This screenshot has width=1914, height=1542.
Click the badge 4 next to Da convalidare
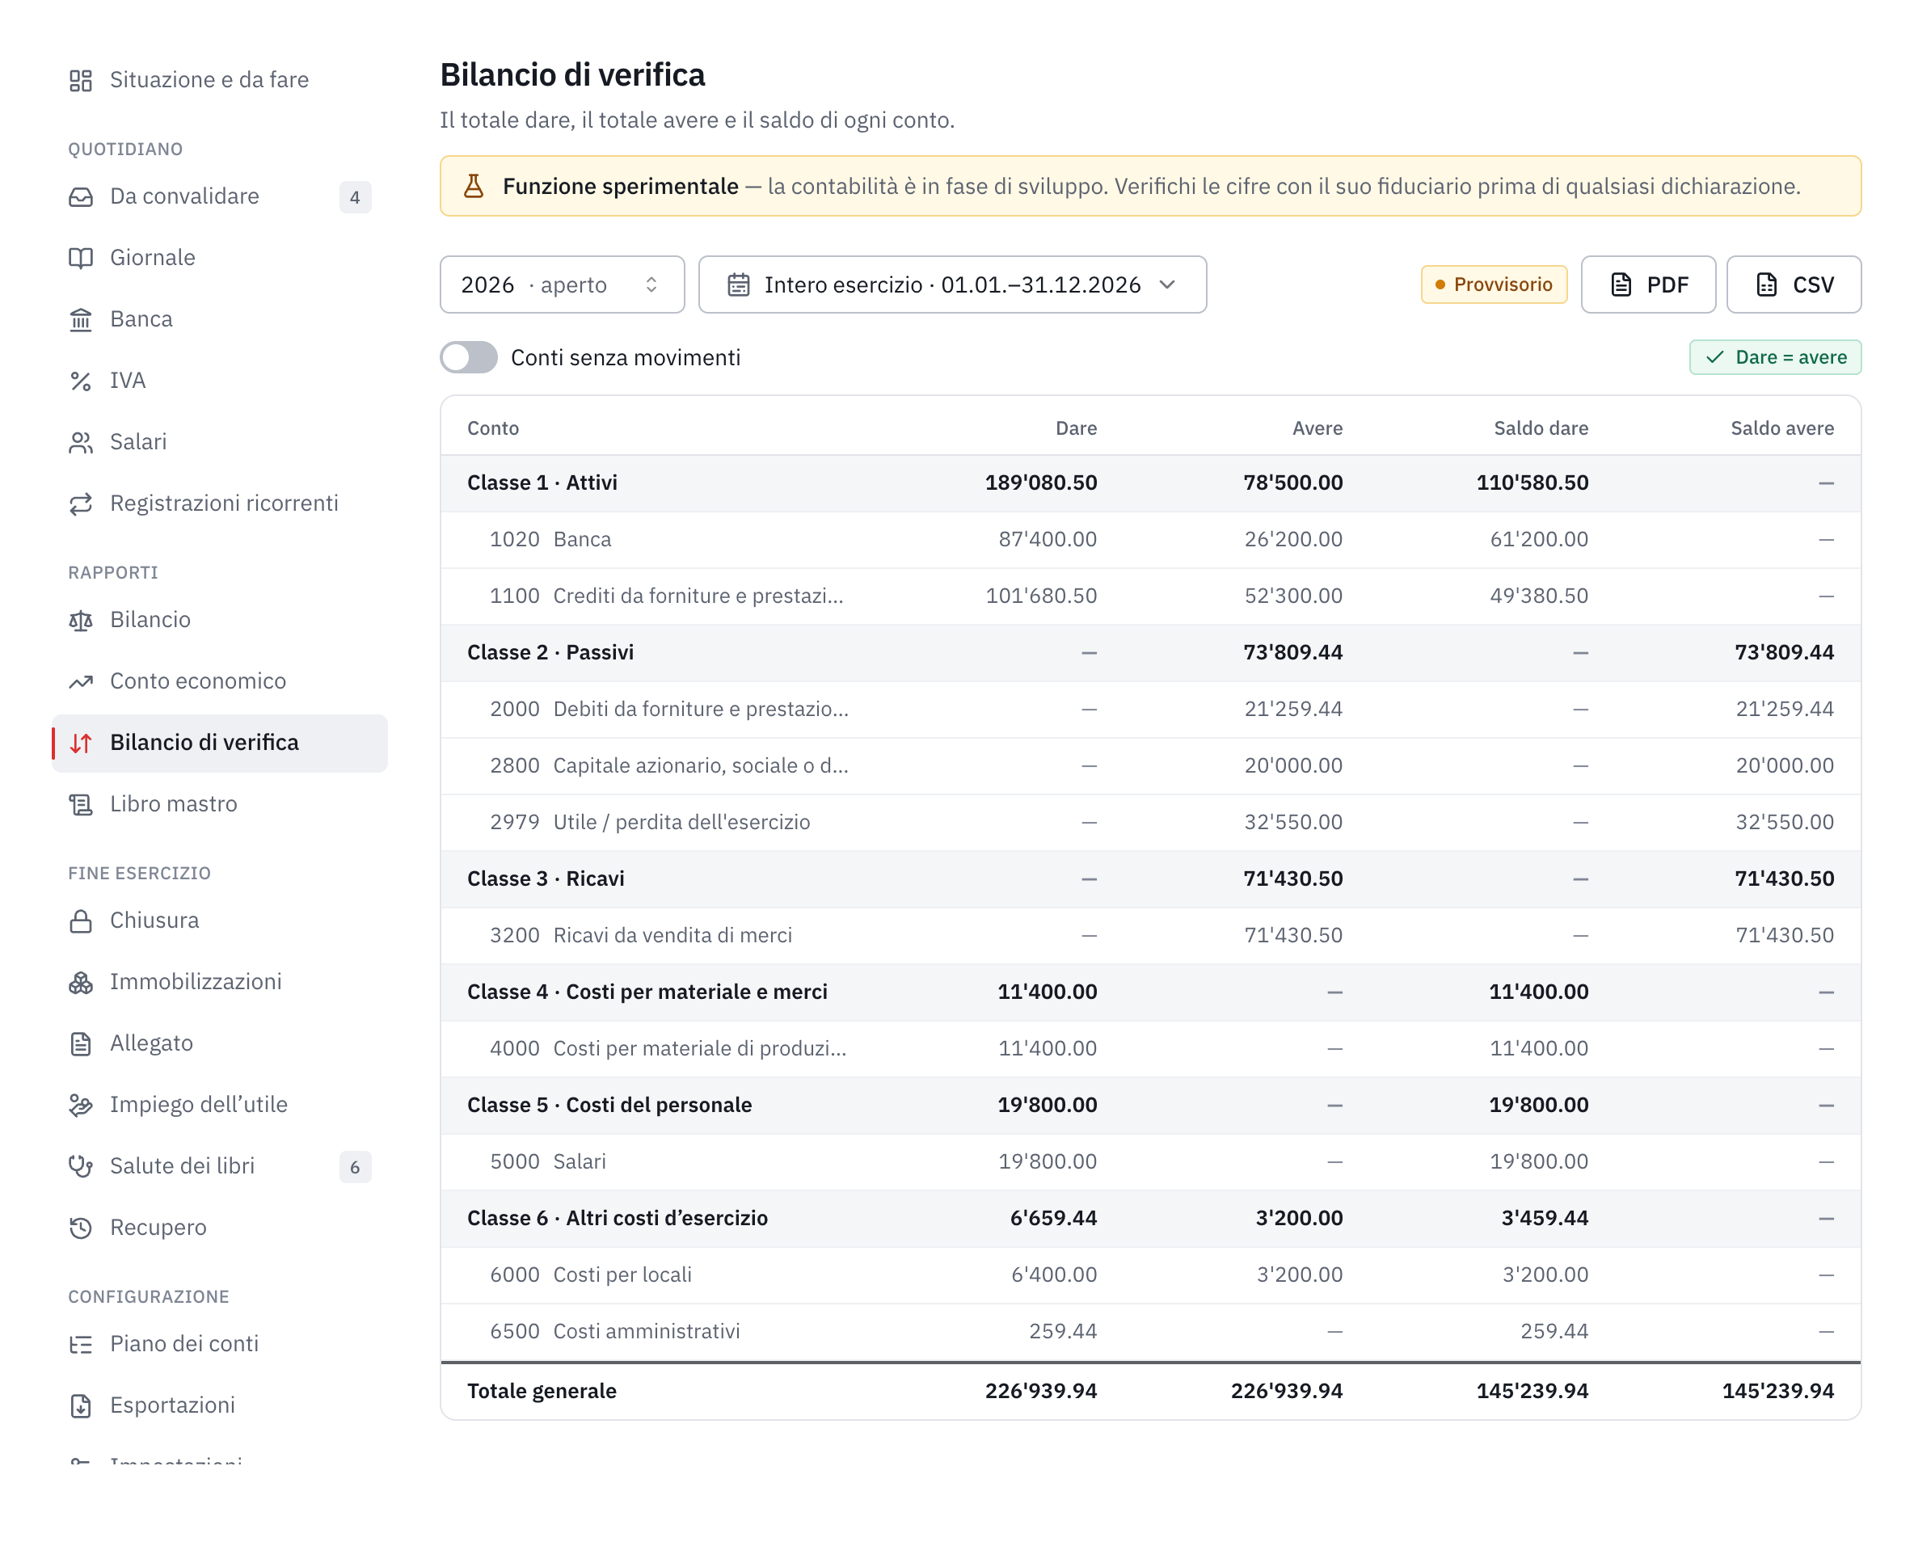pyautogui.click(x=356, y=197)
